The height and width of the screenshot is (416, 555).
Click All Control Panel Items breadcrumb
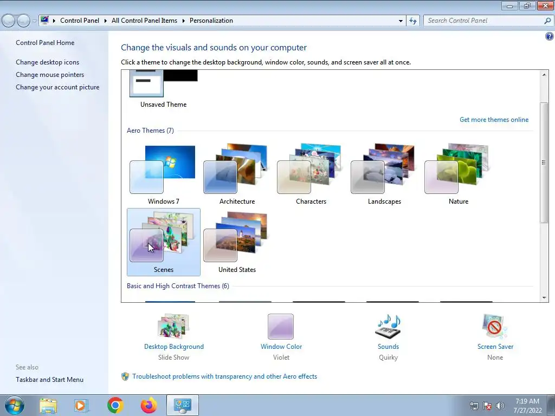click(144, 21)
